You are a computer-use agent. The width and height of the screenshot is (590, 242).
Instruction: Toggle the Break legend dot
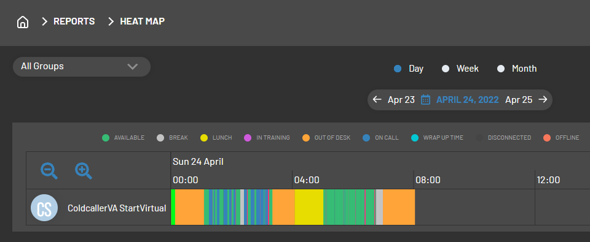pyautogui.click(x=160, y=138)
